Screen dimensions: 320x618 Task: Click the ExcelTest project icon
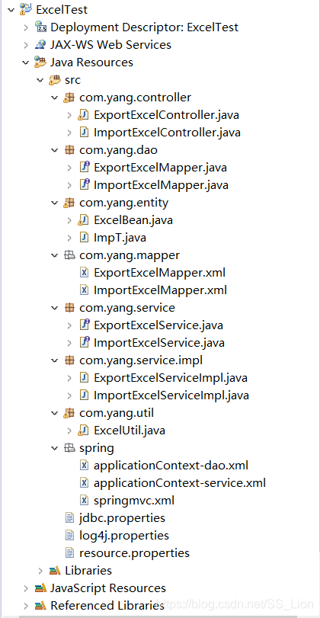pyautogui.click(x=26, y=9)
